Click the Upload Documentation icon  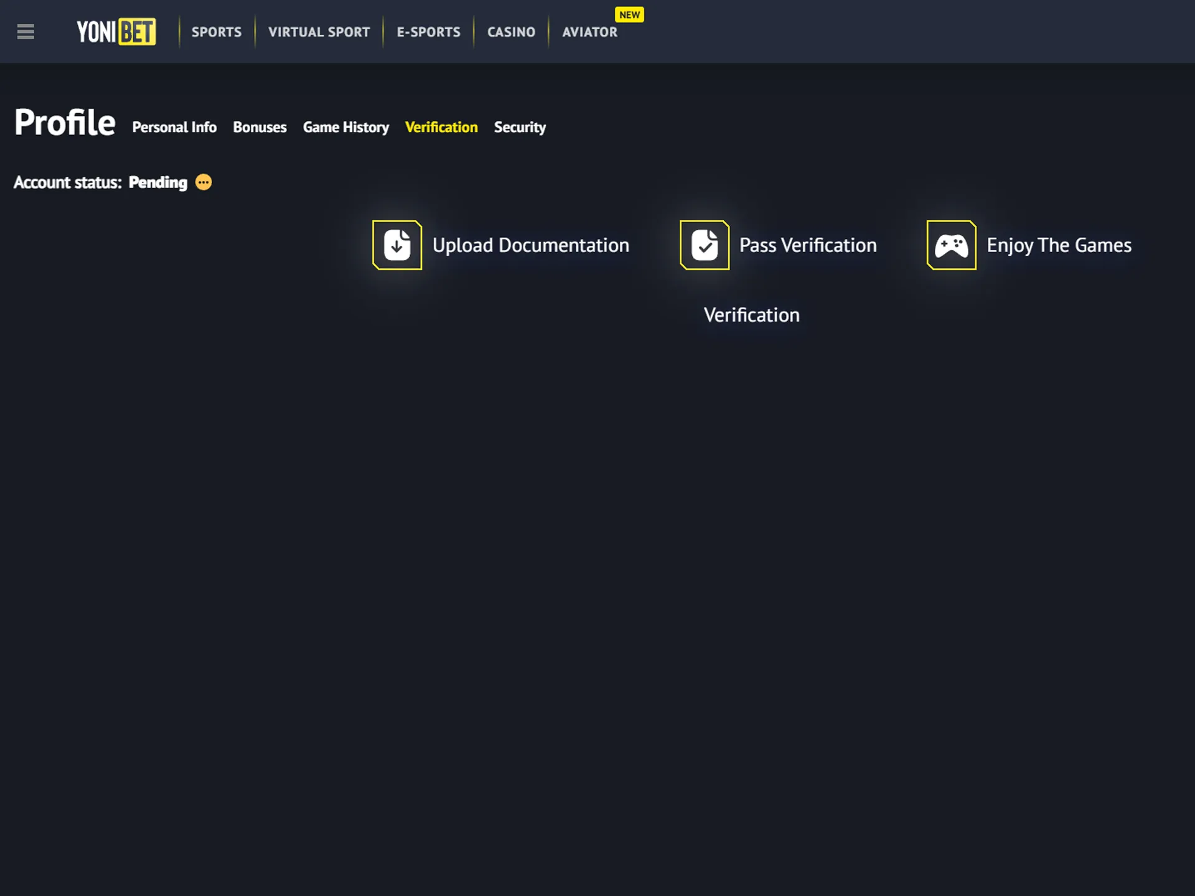coord(396,245)
